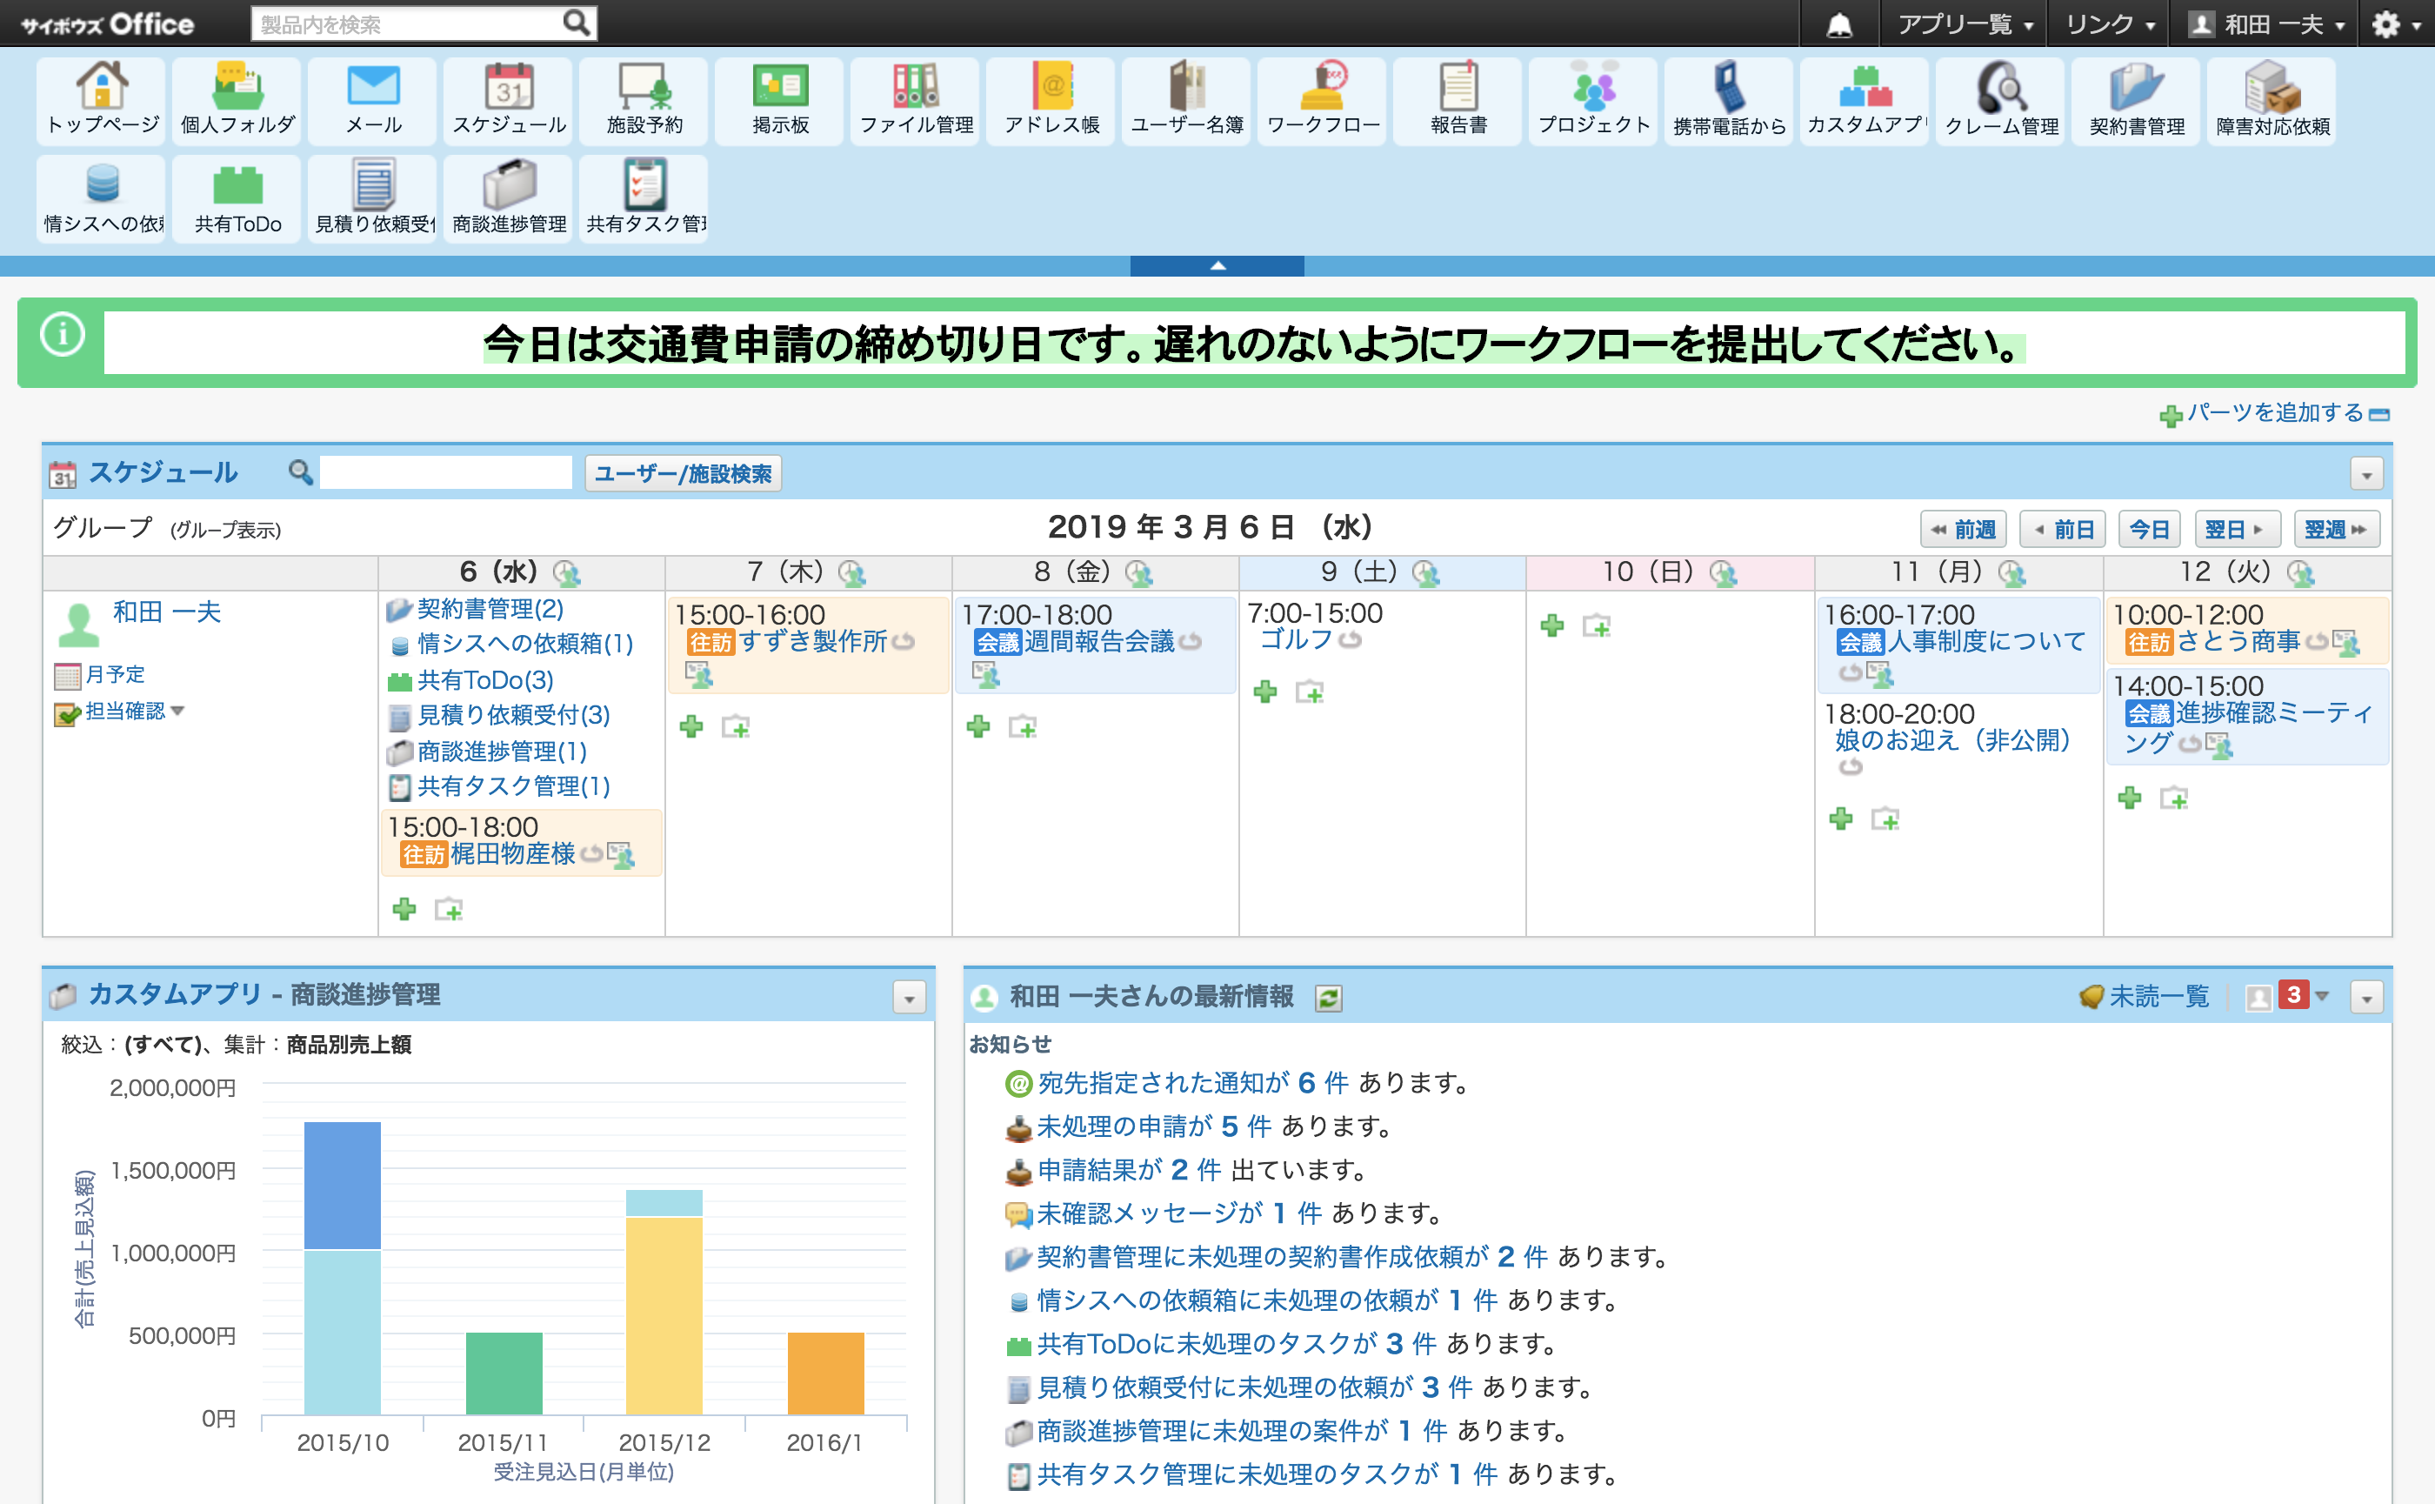Minimize the パーツを追加する panel toggle
The image size is (2435, 1504).
2378,414
